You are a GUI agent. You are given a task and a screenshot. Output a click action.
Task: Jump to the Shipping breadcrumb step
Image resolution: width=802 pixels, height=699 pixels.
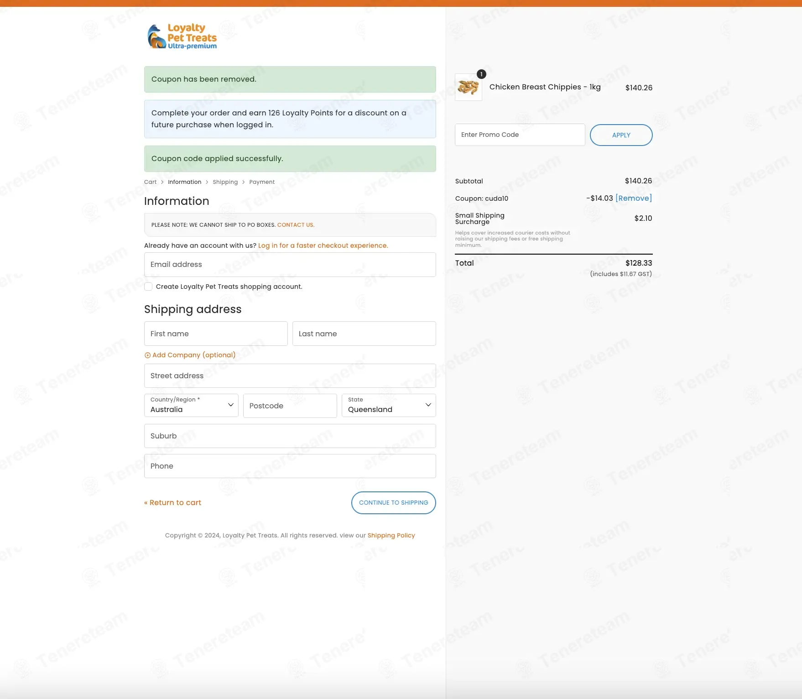[x=225, y=182]
